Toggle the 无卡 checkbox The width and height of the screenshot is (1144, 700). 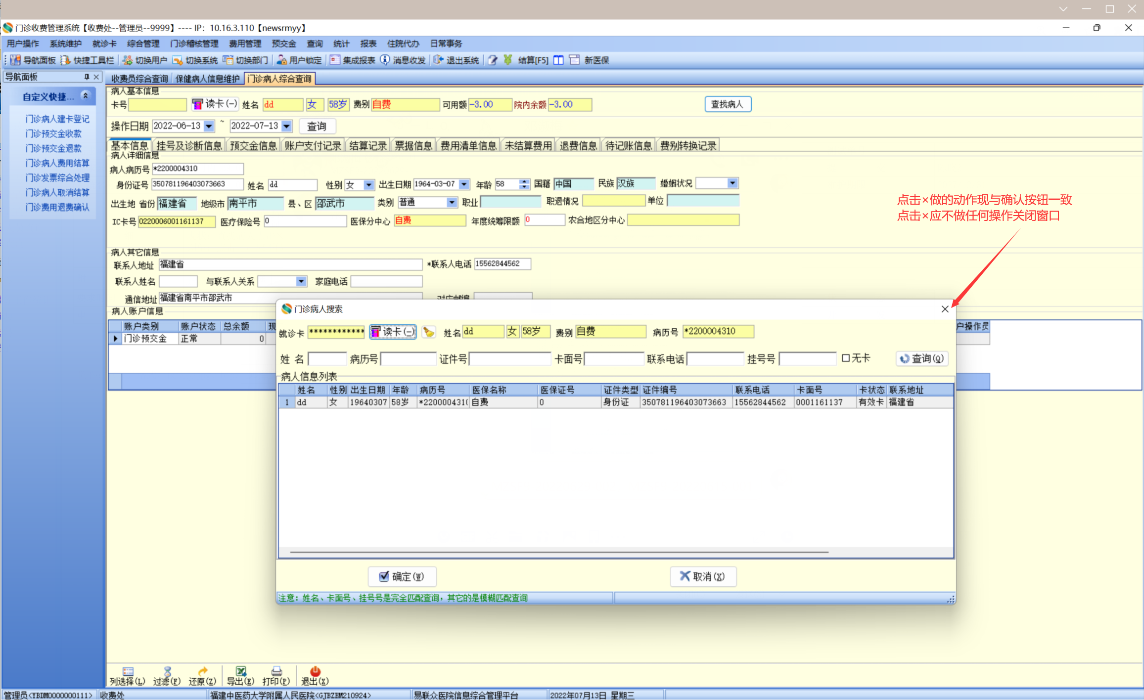[x=846, y=358]
